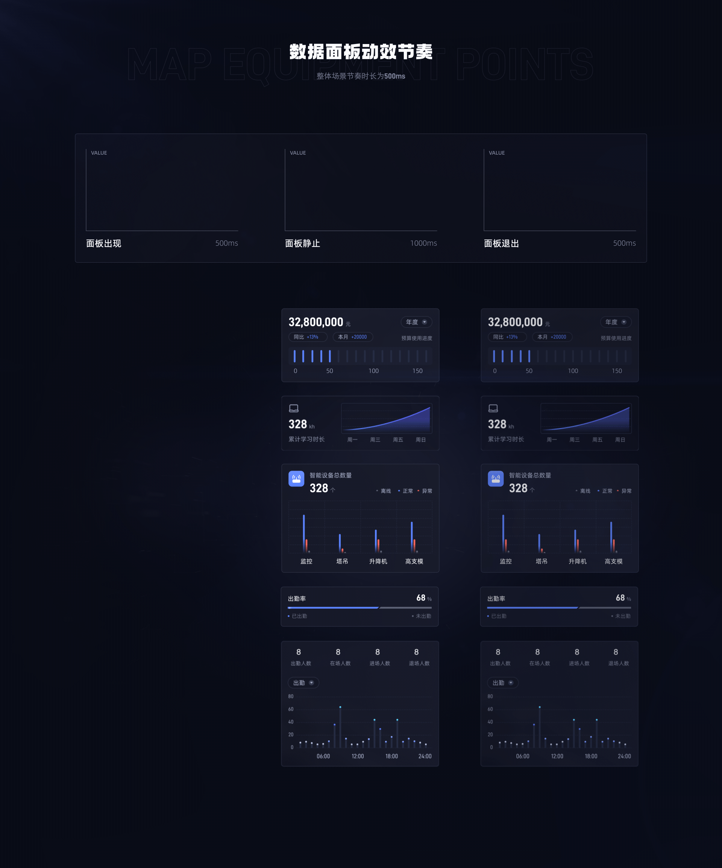Toggle the 正常 legend in the right device card
This screenshot has width=722, height=868.
point(605,491)
